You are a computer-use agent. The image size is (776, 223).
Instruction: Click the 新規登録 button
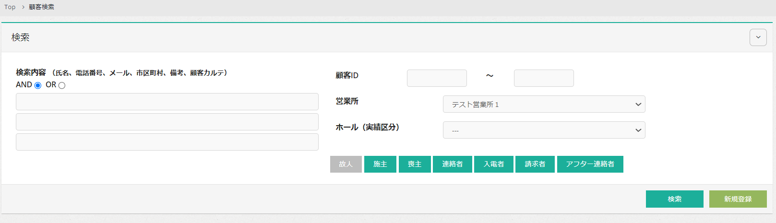click(x=738, y=199)
